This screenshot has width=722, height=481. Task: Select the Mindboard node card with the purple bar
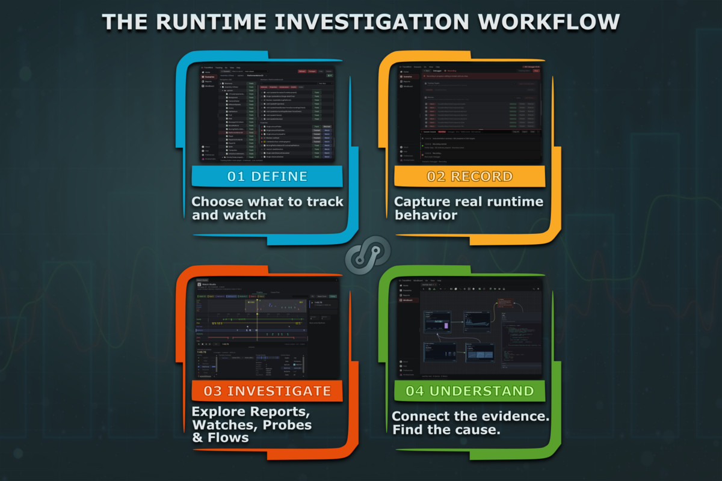coord(437,322)
